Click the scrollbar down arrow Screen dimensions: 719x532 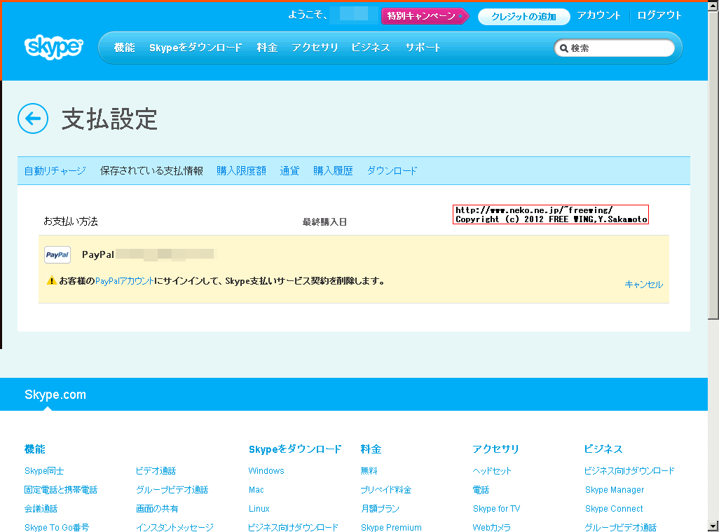pos(713,526)
